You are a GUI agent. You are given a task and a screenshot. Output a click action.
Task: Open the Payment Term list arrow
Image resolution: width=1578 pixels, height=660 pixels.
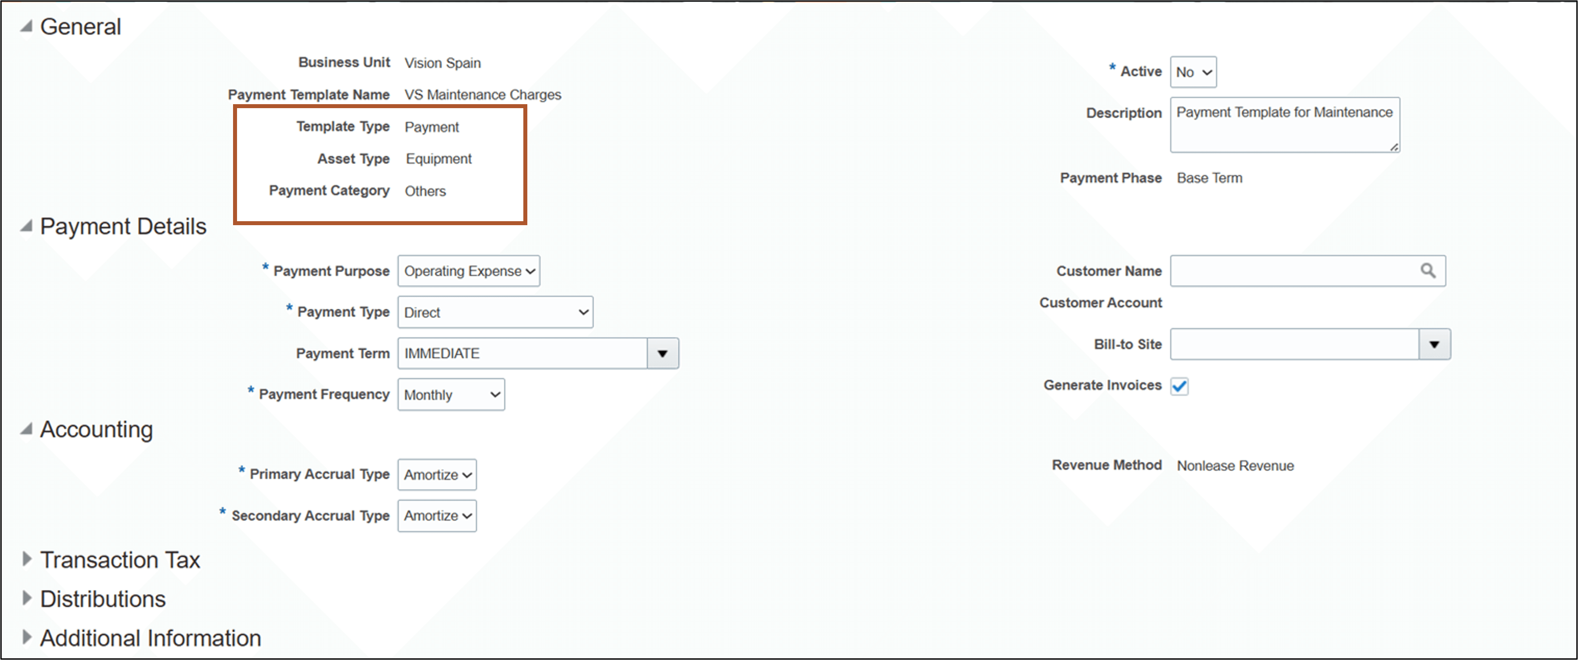[662, 353]
